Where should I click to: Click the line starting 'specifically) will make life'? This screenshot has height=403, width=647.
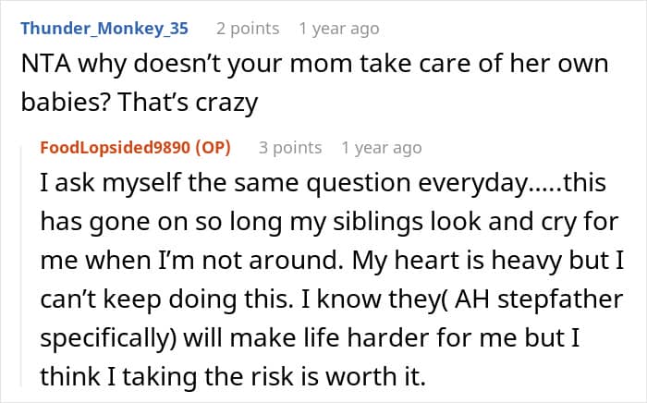pos(311,338)
